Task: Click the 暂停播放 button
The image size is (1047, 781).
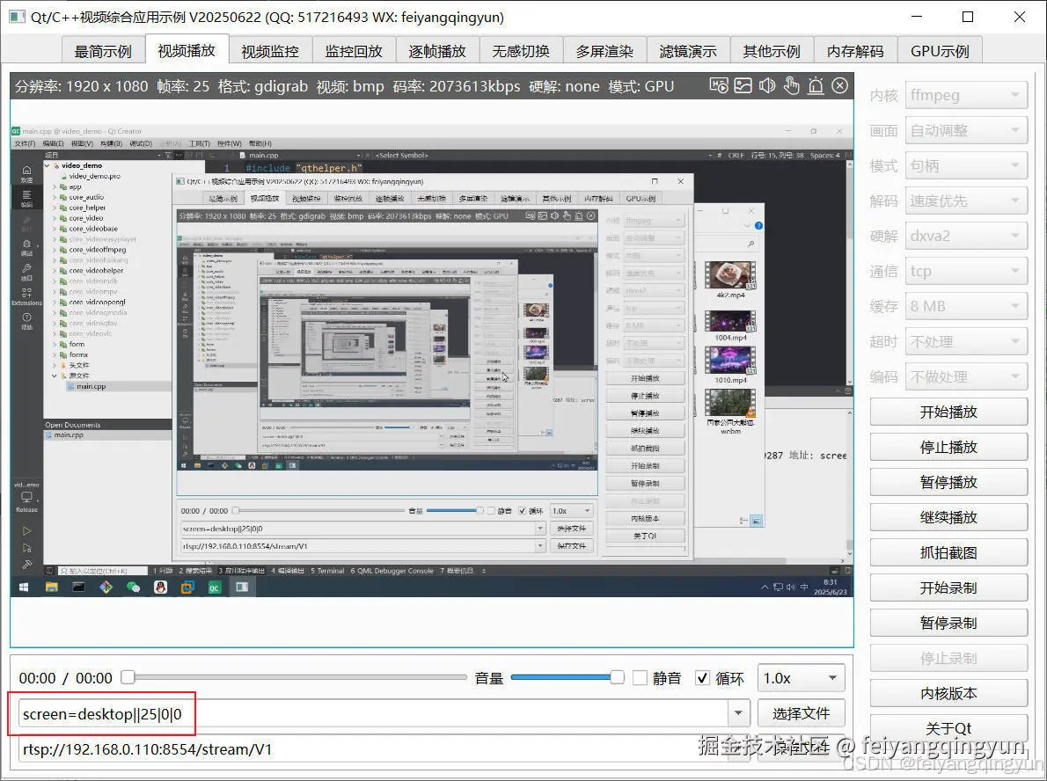Action: pyautogui.click(x=948, y=482)
